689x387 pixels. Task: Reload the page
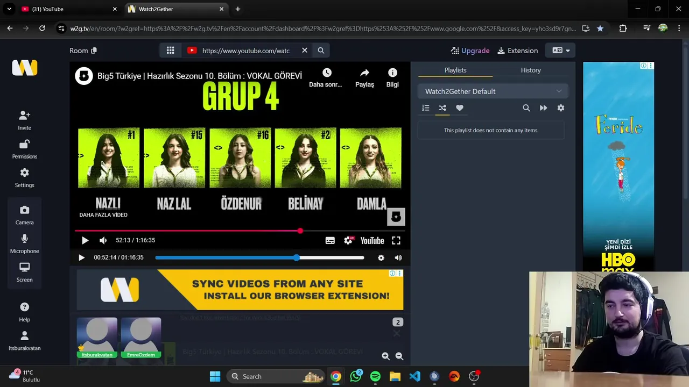point(42,28)
